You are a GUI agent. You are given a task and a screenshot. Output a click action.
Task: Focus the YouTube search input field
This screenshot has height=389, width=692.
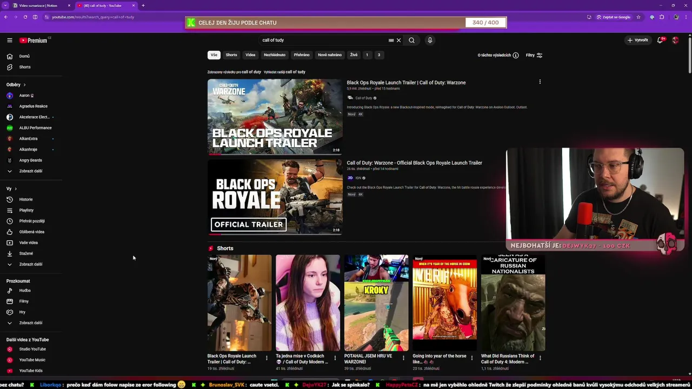click(323, 40)
